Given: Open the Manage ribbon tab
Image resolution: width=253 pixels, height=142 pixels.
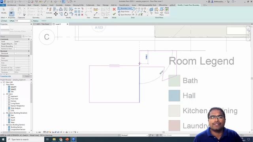Looking at the screenshot, I should click(x=106, y=5).
